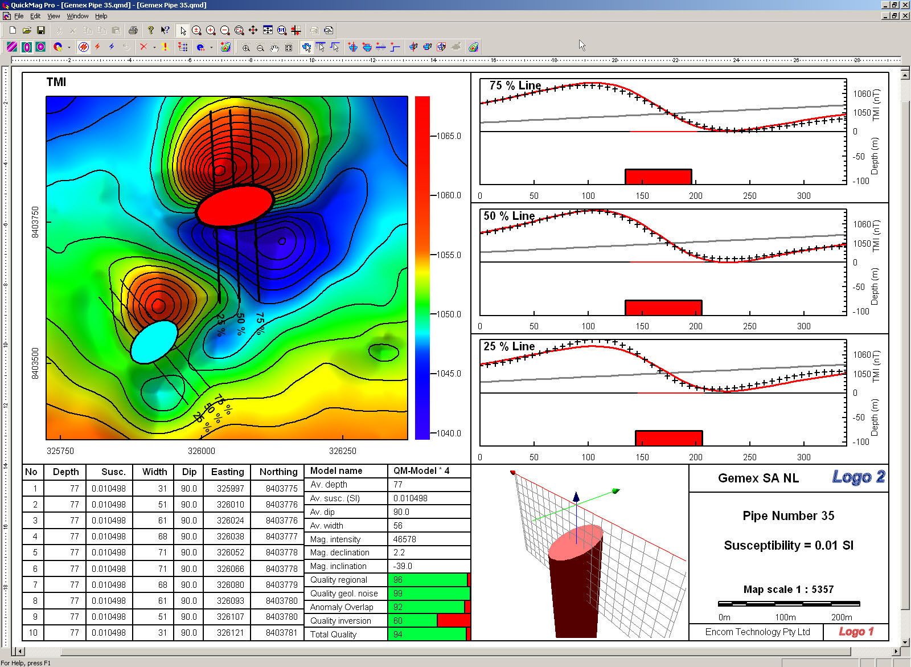The width and height of the screenshot is (911, 667).
Task: Click the Logo 2 text
Action: (858, 477)
